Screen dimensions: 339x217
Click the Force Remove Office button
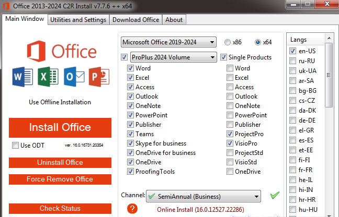coord(60,179)
